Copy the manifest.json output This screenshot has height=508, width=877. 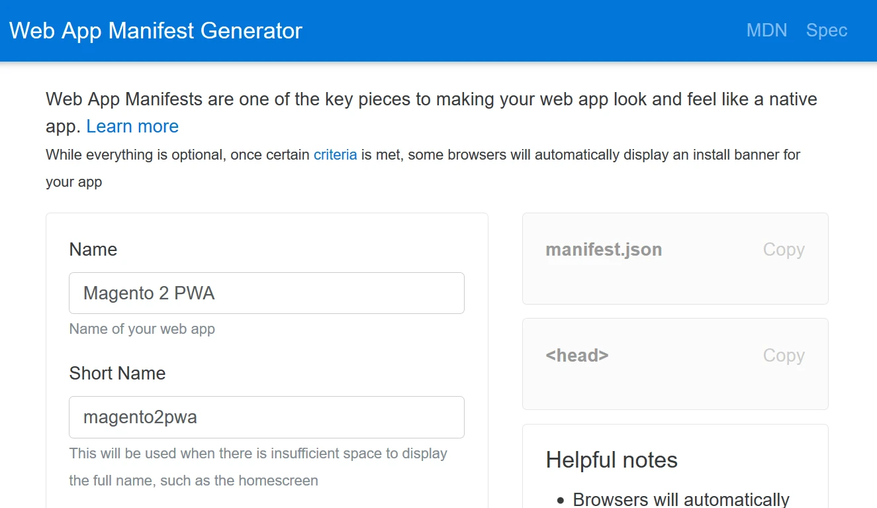click(x=783, y=250)
